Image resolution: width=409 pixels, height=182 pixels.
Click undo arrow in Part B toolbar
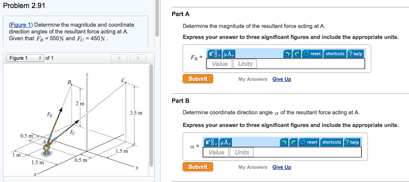(285, 142)
